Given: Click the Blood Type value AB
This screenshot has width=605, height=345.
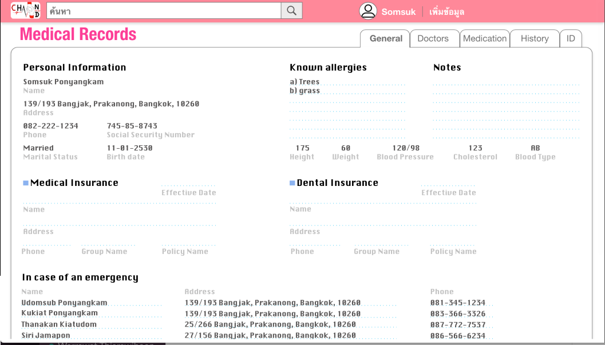Looking at the screenshot, I should 535,148.
